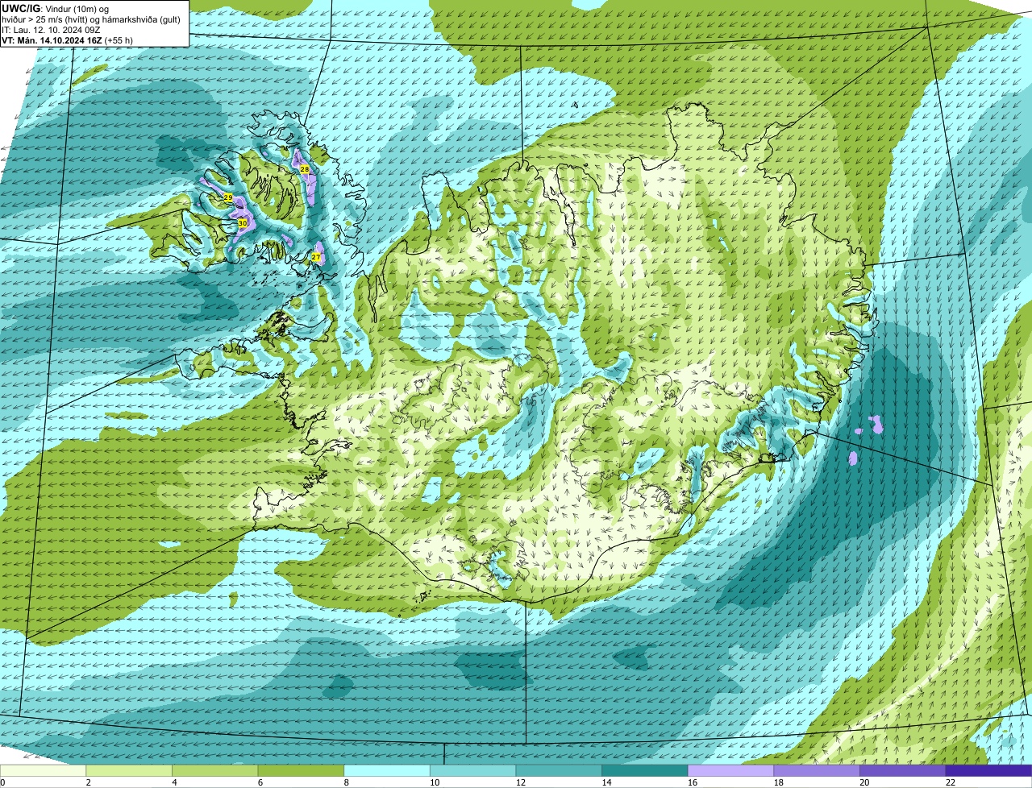Click the '10' tick label on color scale
The width and height of the screenshot is (1032, 788).
pyautogui.click(x=435, y=782)
